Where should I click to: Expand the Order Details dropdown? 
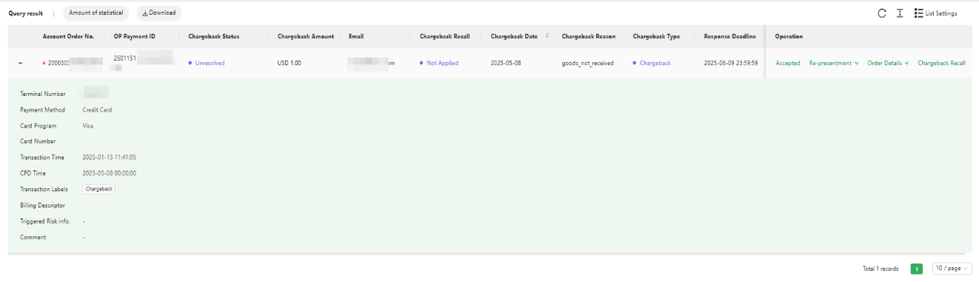pos(888,63)
